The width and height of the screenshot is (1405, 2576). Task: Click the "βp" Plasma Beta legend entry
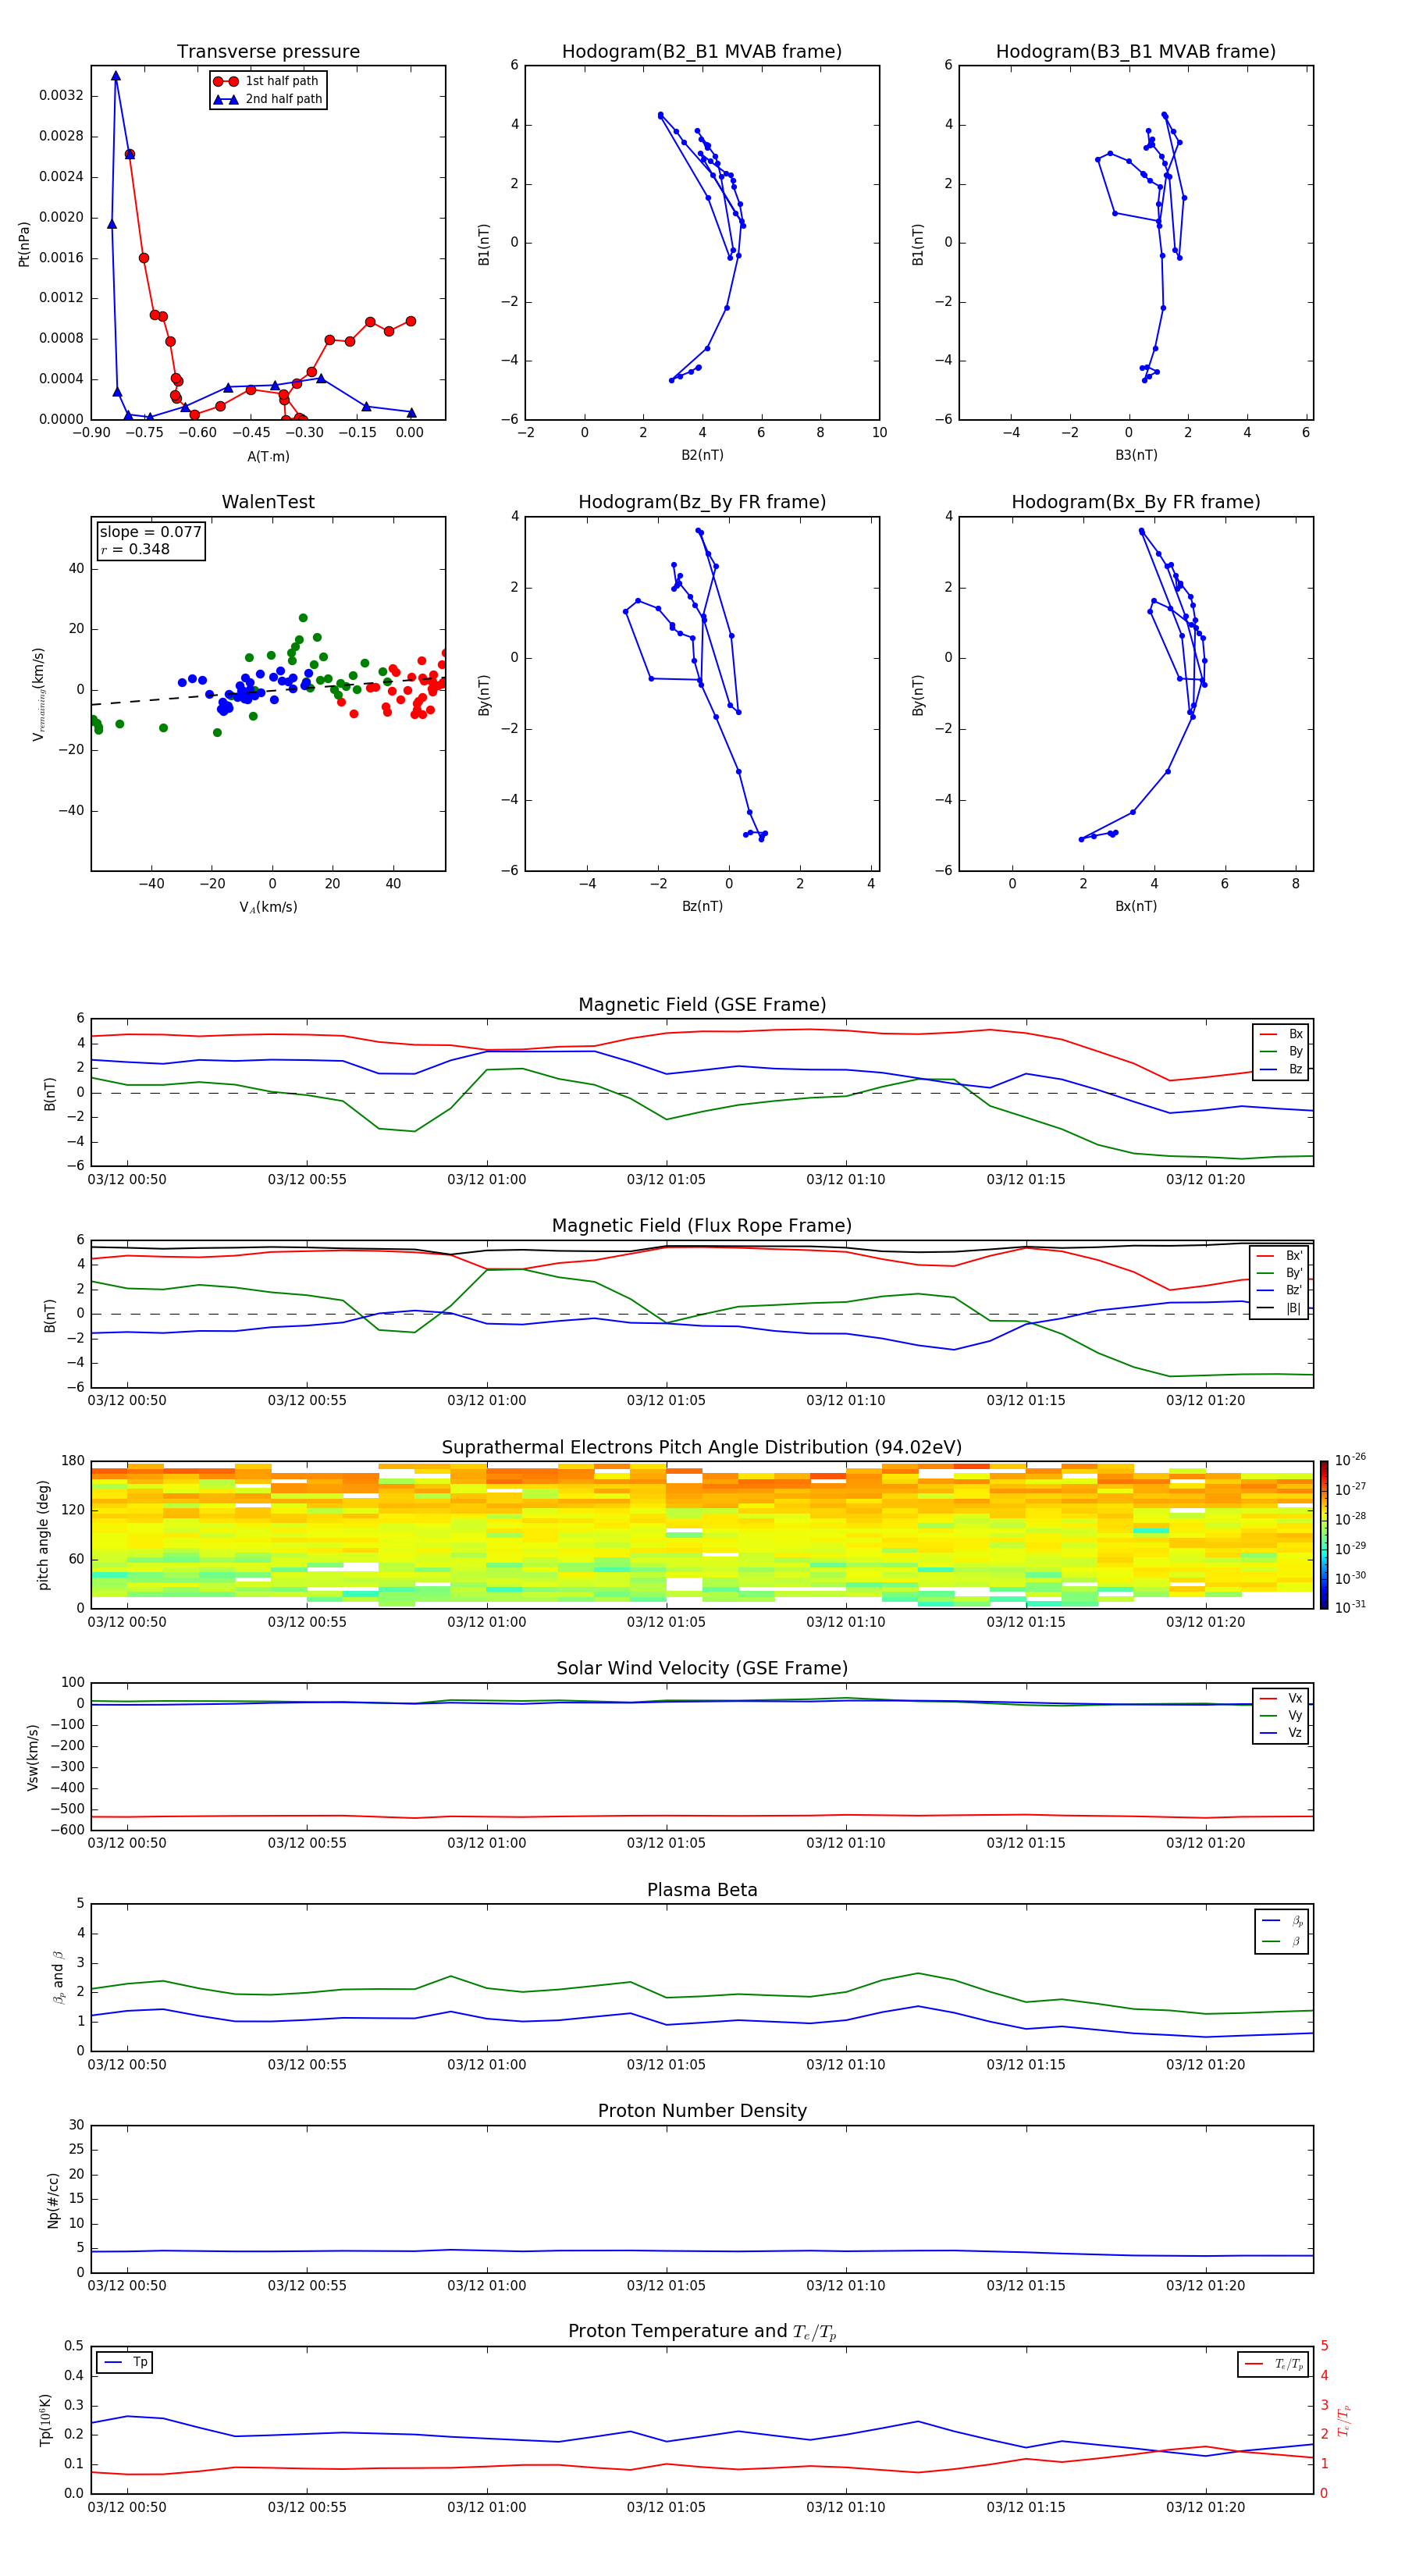click(x=1282, y=1920)
